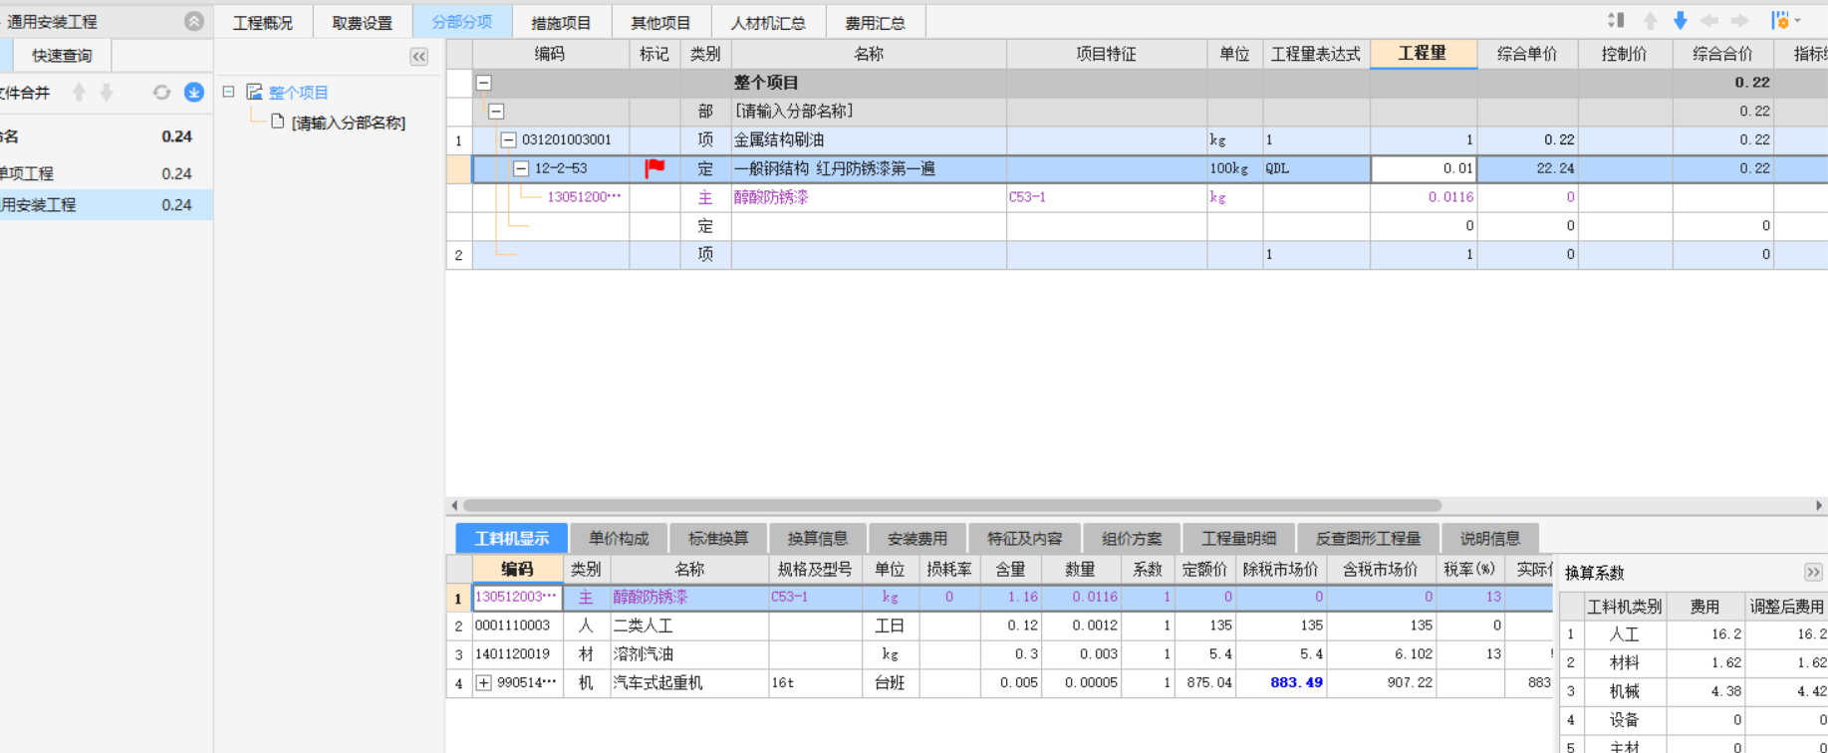1828x753 pixels.
Task: Click the grey right arrow in top-right toolbar
Action: pos(1740,21)
